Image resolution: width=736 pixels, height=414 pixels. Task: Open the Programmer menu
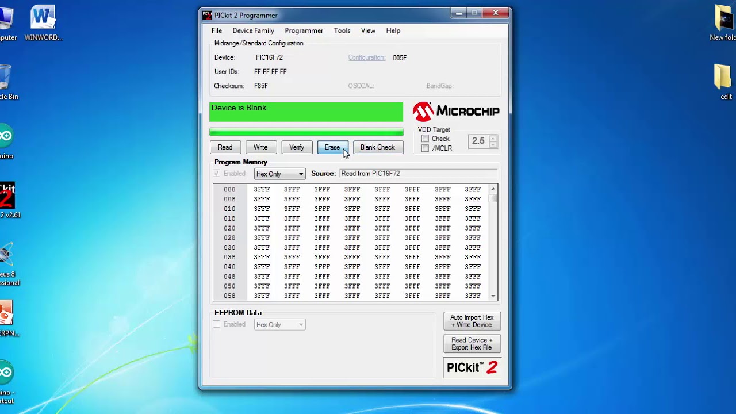pyautogui.click(x=304, y=30)
